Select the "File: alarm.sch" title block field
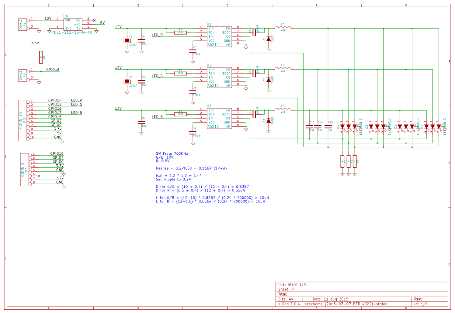Viewport: 455px width, 313px height. tap(292, 284)
